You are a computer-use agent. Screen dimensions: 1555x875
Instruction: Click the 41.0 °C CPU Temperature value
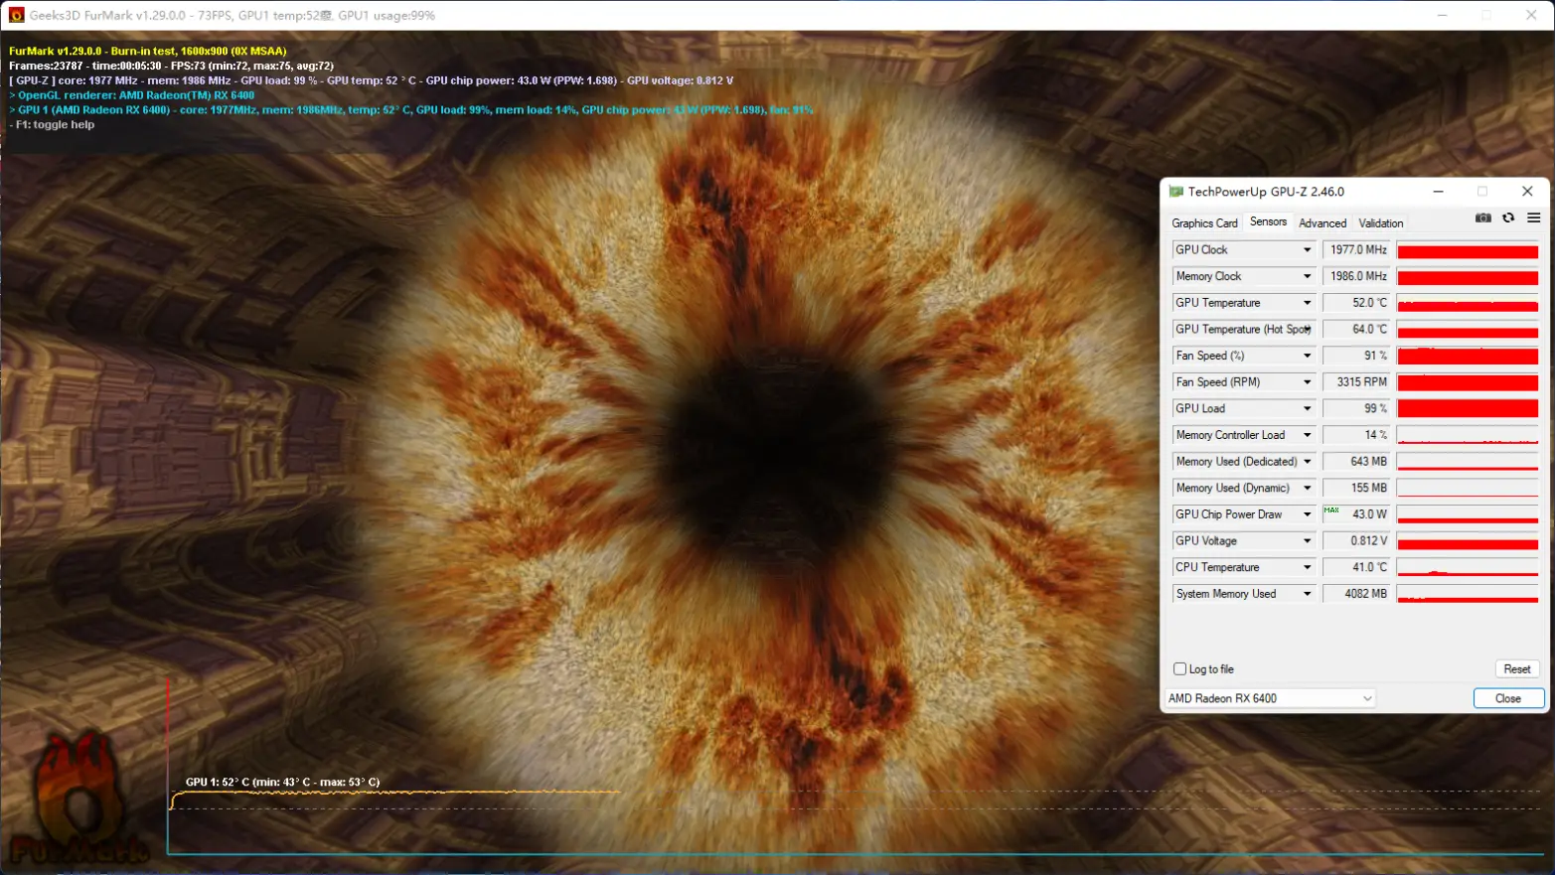coord(1356,567)
